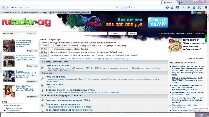Open Главная in the site menu

click(x=6, y=12)
